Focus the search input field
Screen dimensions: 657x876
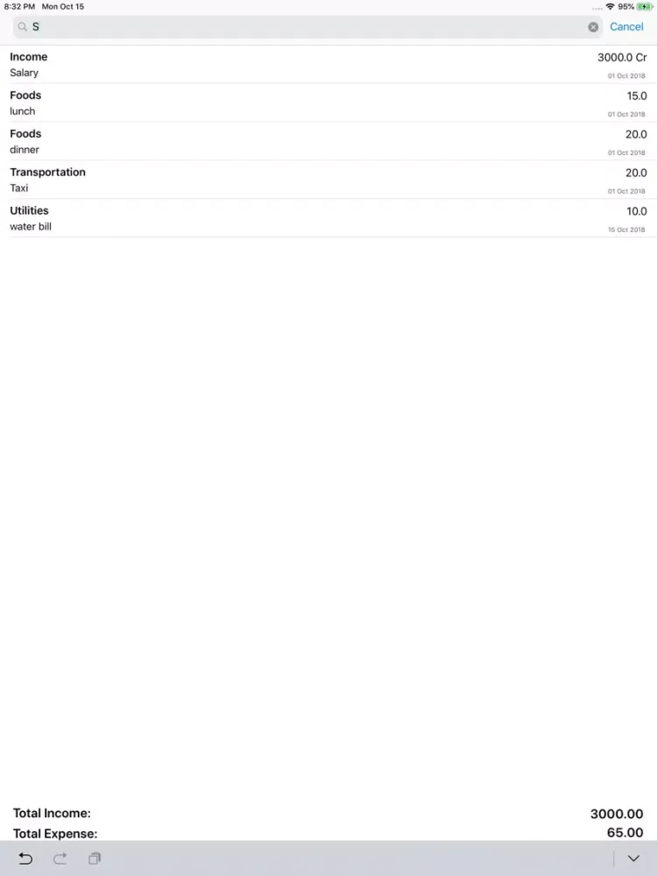[x=307, y=27]
